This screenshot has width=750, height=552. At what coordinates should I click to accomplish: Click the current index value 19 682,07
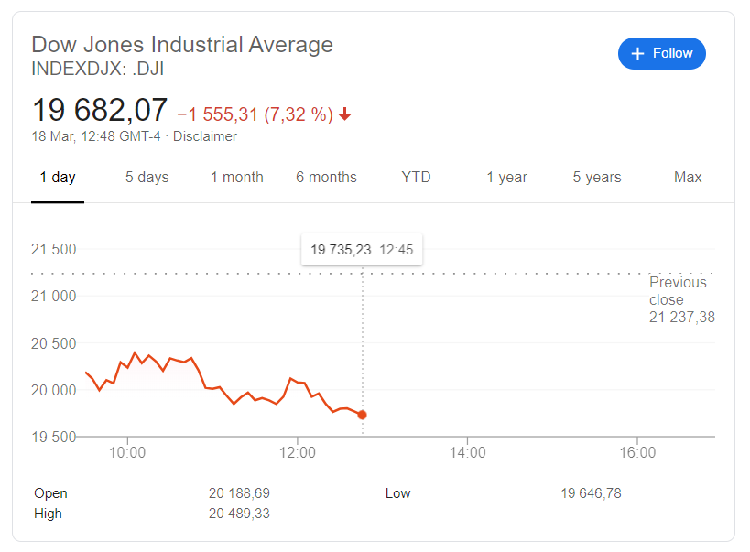click(100, 111)
